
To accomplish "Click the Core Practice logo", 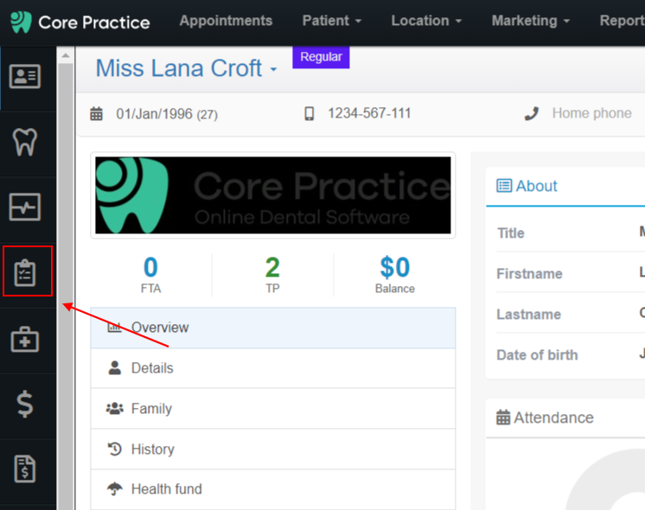I will pyautogui.click(x=80, y=22).
